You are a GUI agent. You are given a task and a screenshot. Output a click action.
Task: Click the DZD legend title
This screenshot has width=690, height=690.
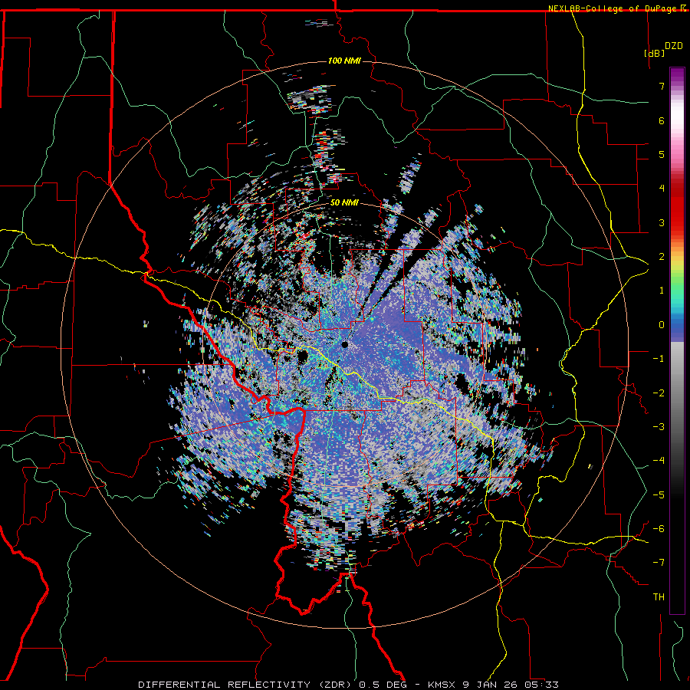coord(674,46)
